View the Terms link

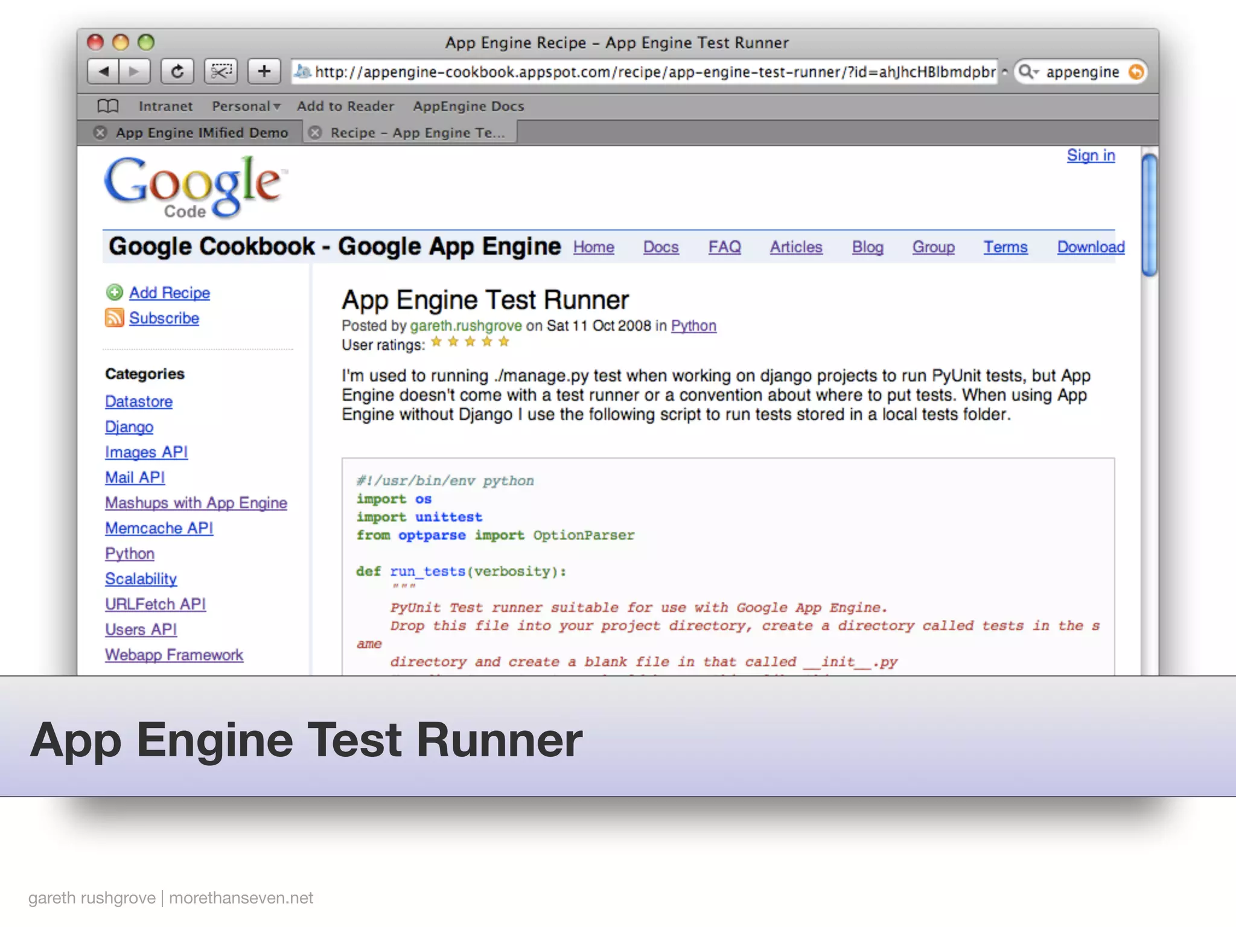tap(1005, 247)
